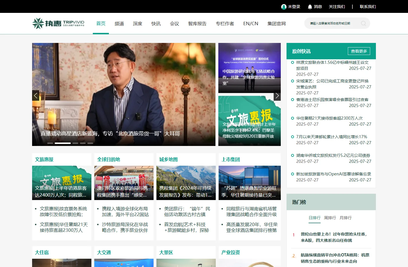Select 月排行 ranking tab

pyautogui.click(x=346, y=218)
